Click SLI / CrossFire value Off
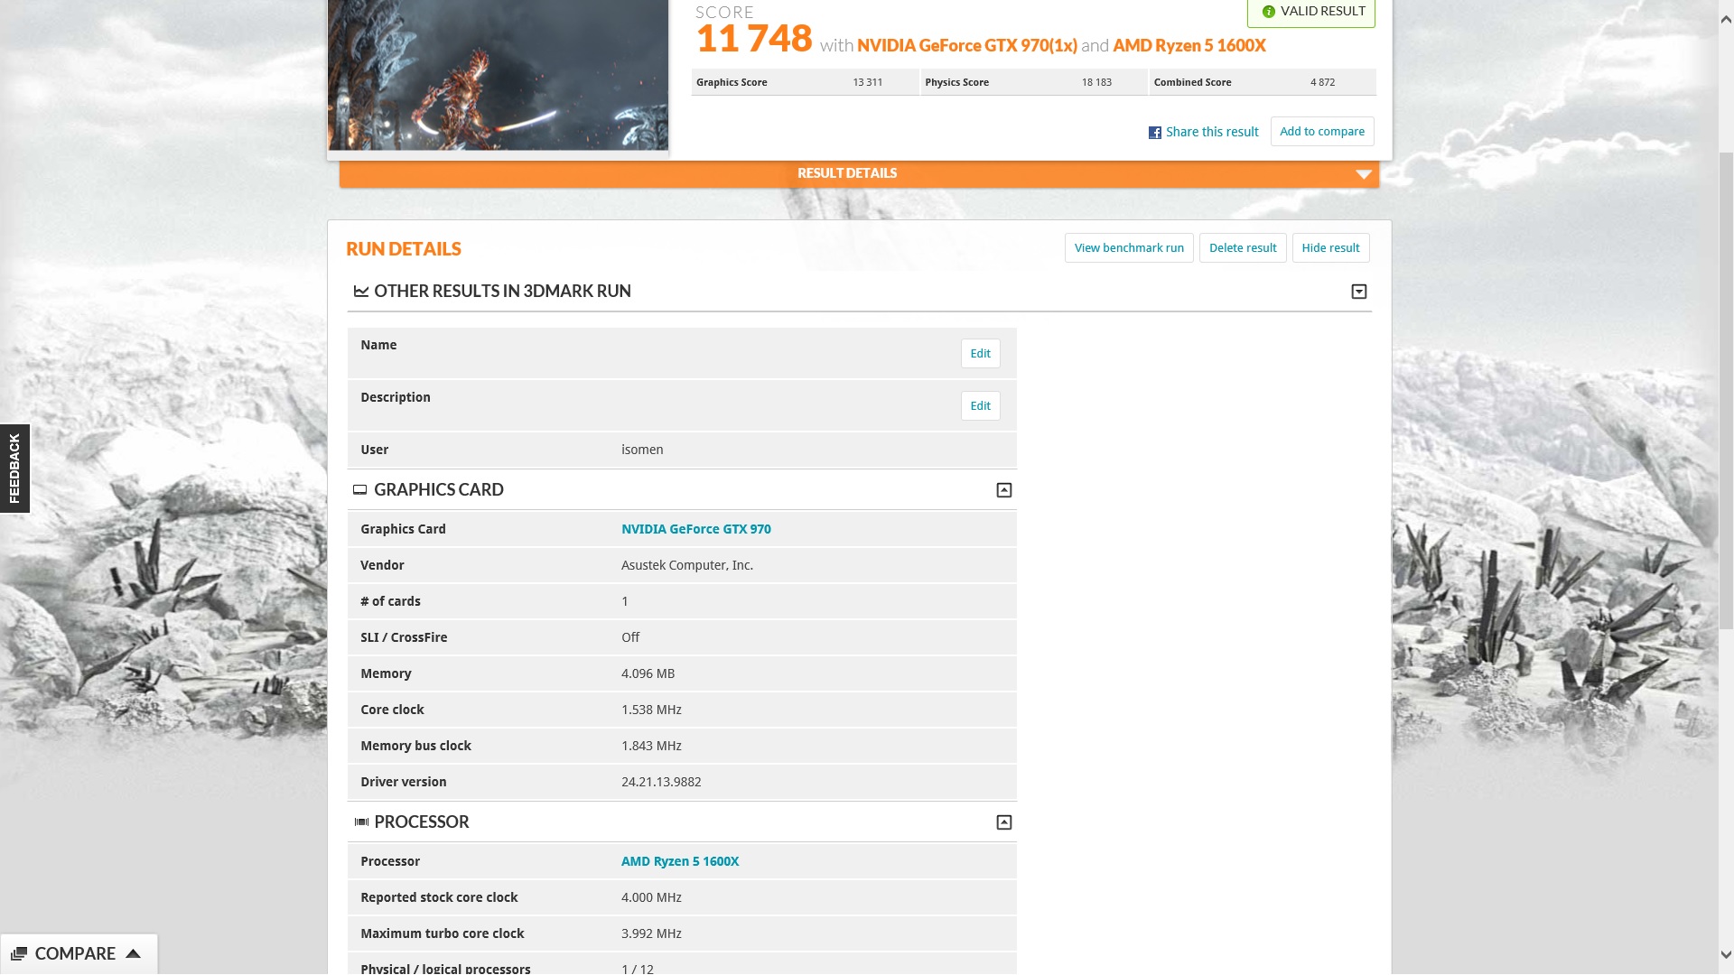Image resolution: width=1734 pixels, height=975 pixels. 630,637
